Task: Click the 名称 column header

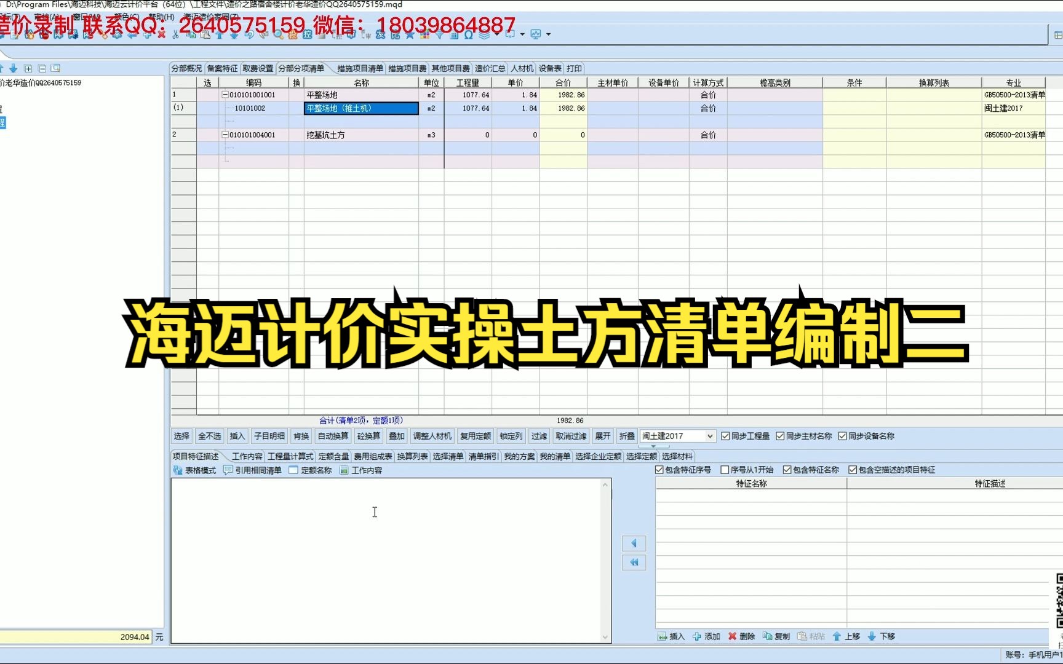Action: click(x=361, y=82)
